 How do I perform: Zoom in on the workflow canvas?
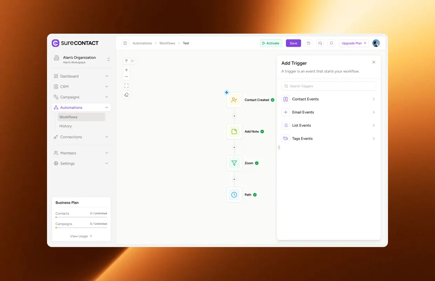click(127, 70)
